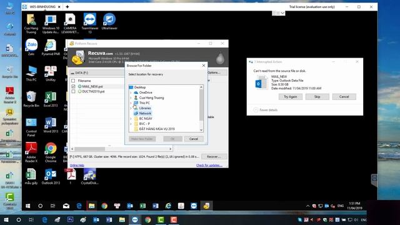
Task: Select Outlook 2013 desktop shortcut
Action: (51, 176)
